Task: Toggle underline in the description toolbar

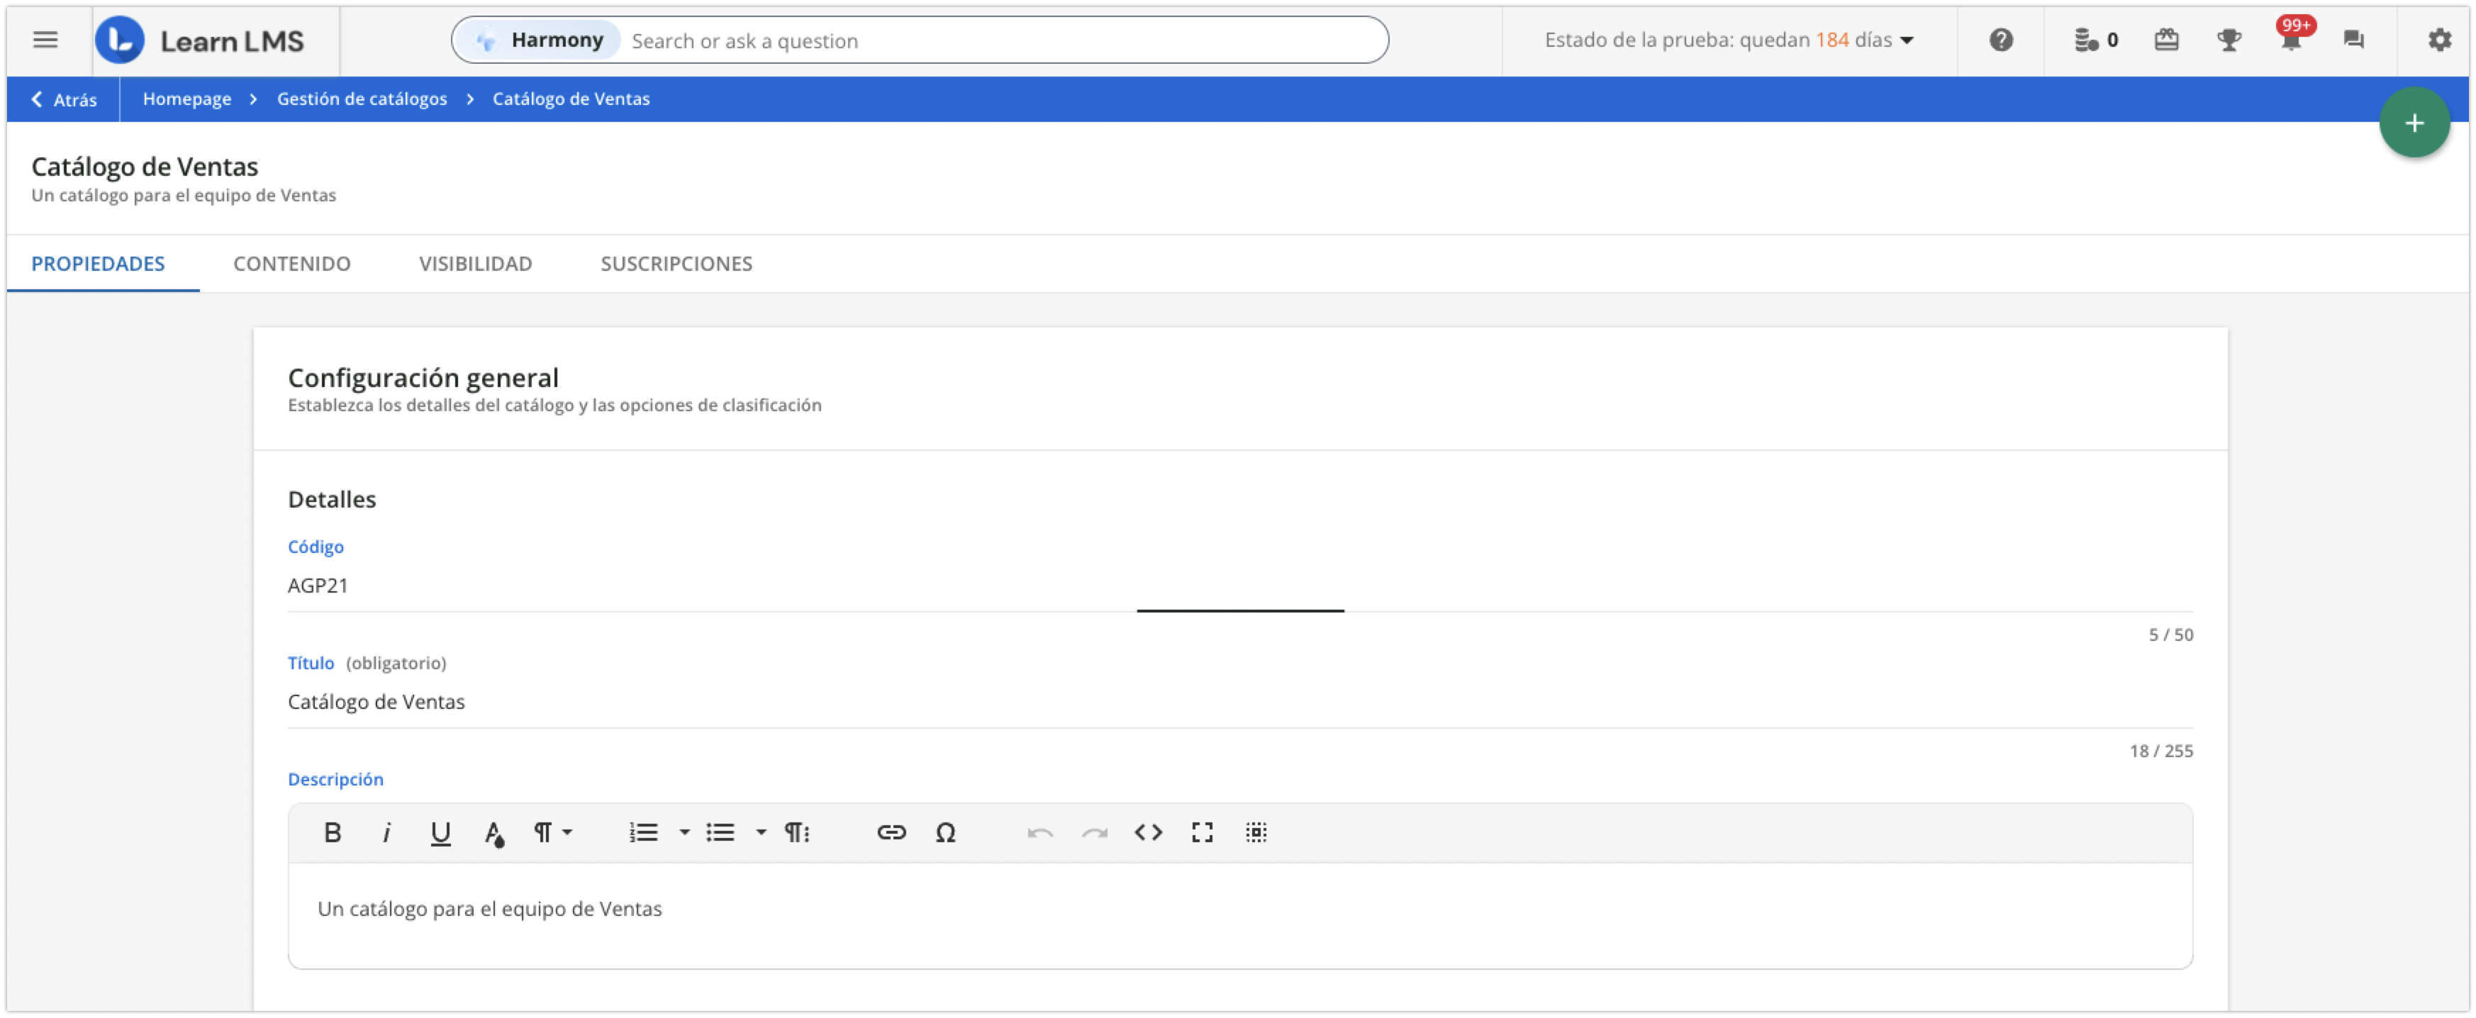Action: click(440, 832)
